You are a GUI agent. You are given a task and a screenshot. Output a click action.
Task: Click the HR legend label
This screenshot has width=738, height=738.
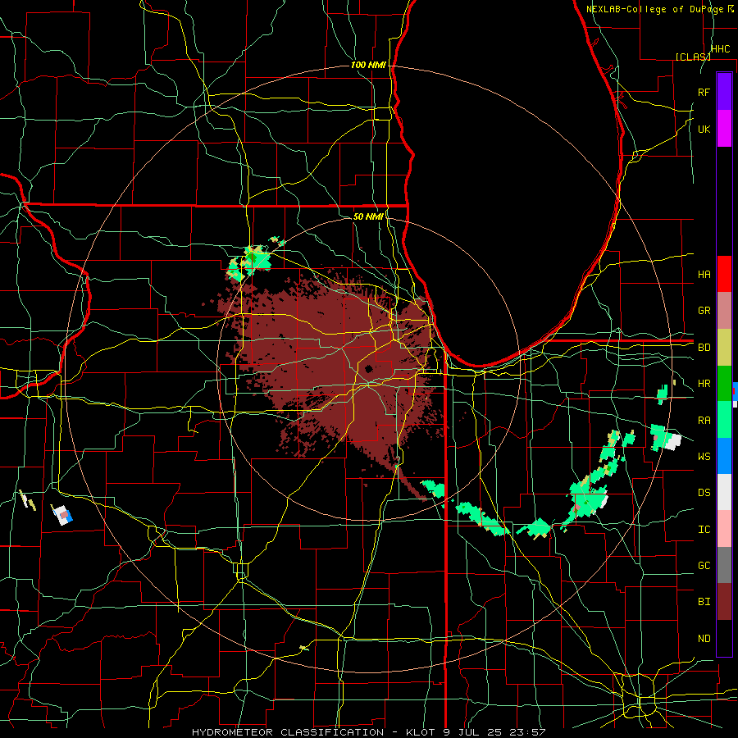704,384
